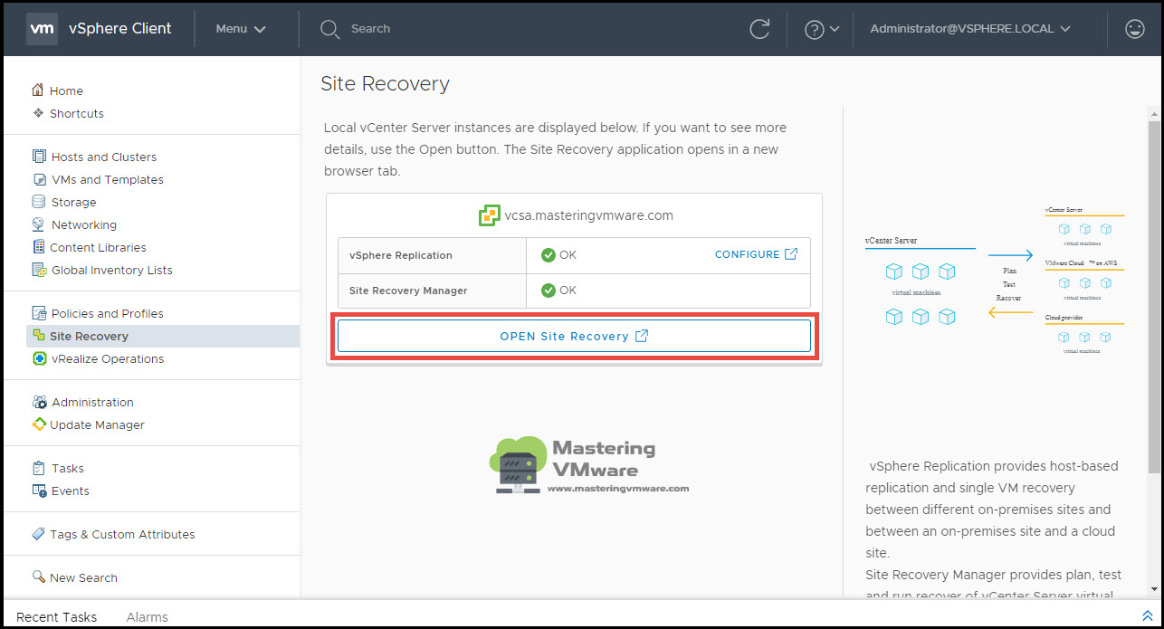The height and width of the screenshot is (629, 1164).
Task: Switch to the Recent Tasks tab
Action: point(56,616)
